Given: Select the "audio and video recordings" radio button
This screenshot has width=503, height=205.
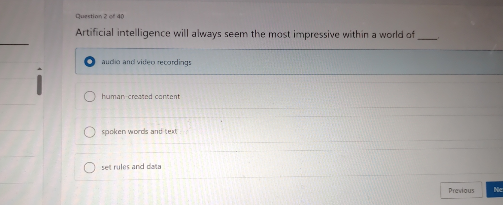Looking at the screenshot, I should click(90, 62).
